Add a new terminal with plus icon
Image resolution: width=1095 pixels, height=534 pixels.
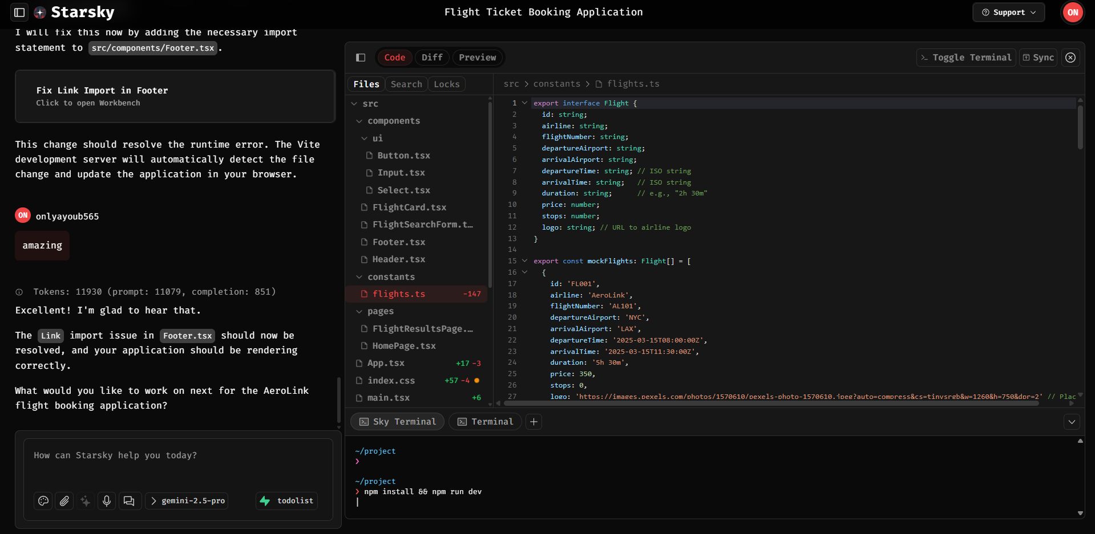[534, 422]
